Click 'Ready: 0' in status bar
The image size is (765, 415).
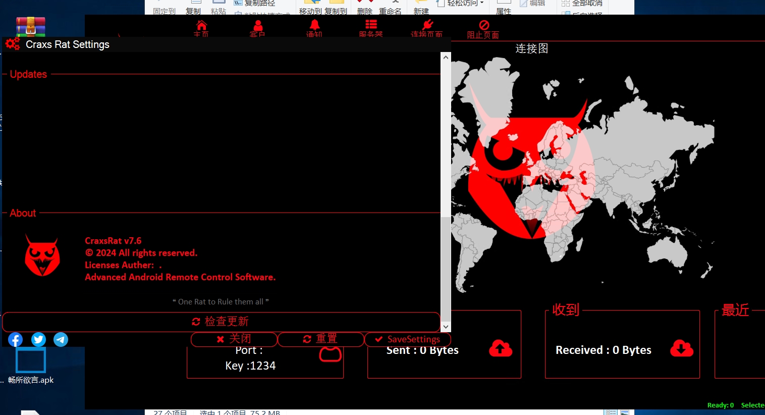(x=721, y=405)
